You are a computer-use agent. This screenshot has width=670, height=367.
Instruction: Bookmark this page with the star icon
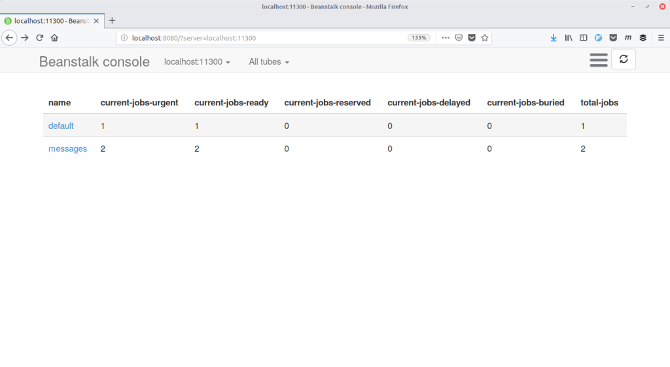[485, 37]
